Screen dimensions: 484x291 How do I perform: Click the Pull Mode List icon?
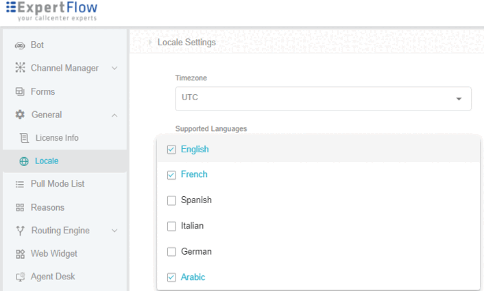(20, 184)
